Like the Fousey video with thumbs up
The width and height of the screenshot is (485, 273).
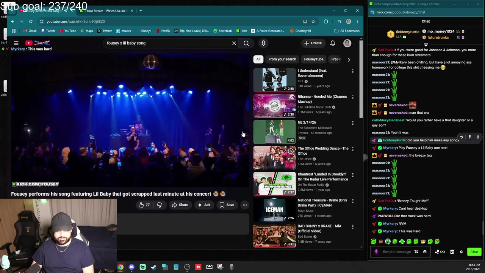[144, 205]
